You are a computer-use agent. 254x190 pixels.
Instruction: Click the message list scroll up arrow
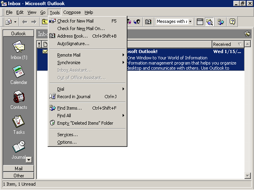pyautogui.click(x=248, y=44)
